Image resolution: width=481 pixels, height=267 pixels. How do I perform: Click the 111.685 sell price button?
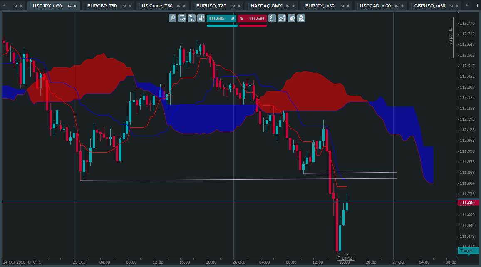(x=221, y=18)
